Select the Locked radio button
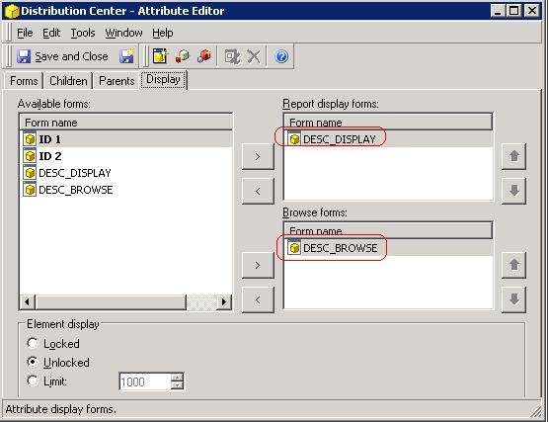The height and width of the screenshot is (422, 549). 33,343
